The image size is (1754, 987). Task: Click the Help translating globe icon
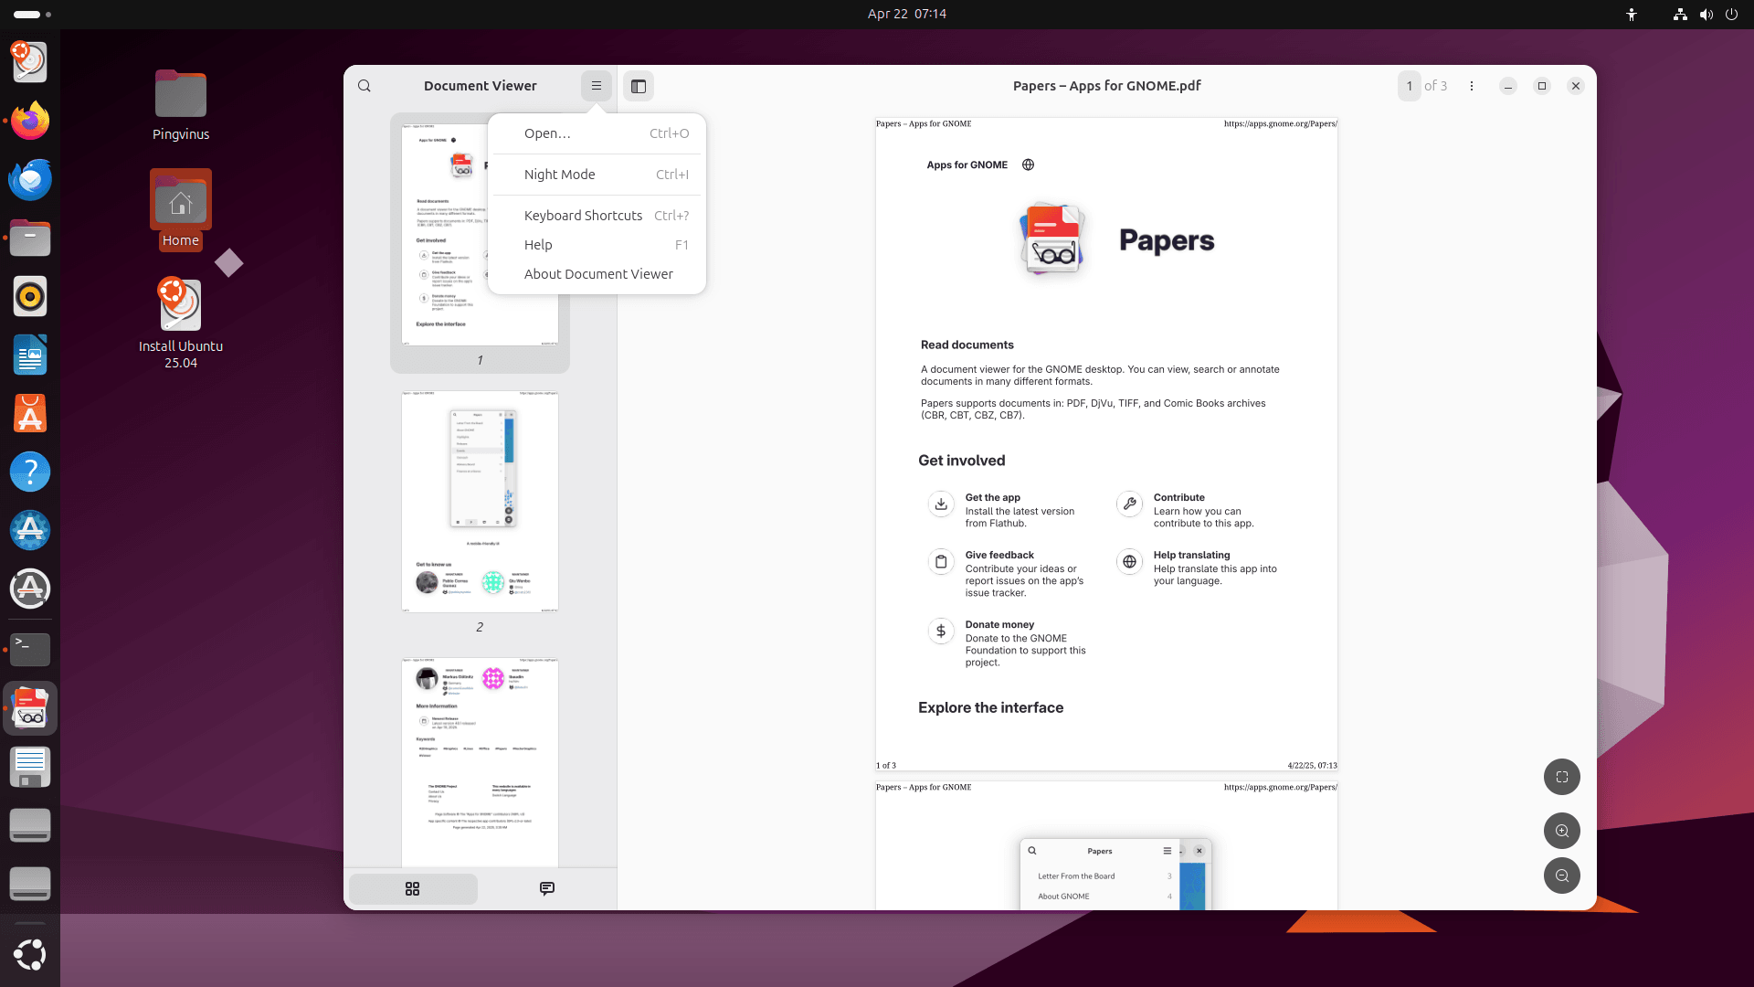[x=1129, y=561]
